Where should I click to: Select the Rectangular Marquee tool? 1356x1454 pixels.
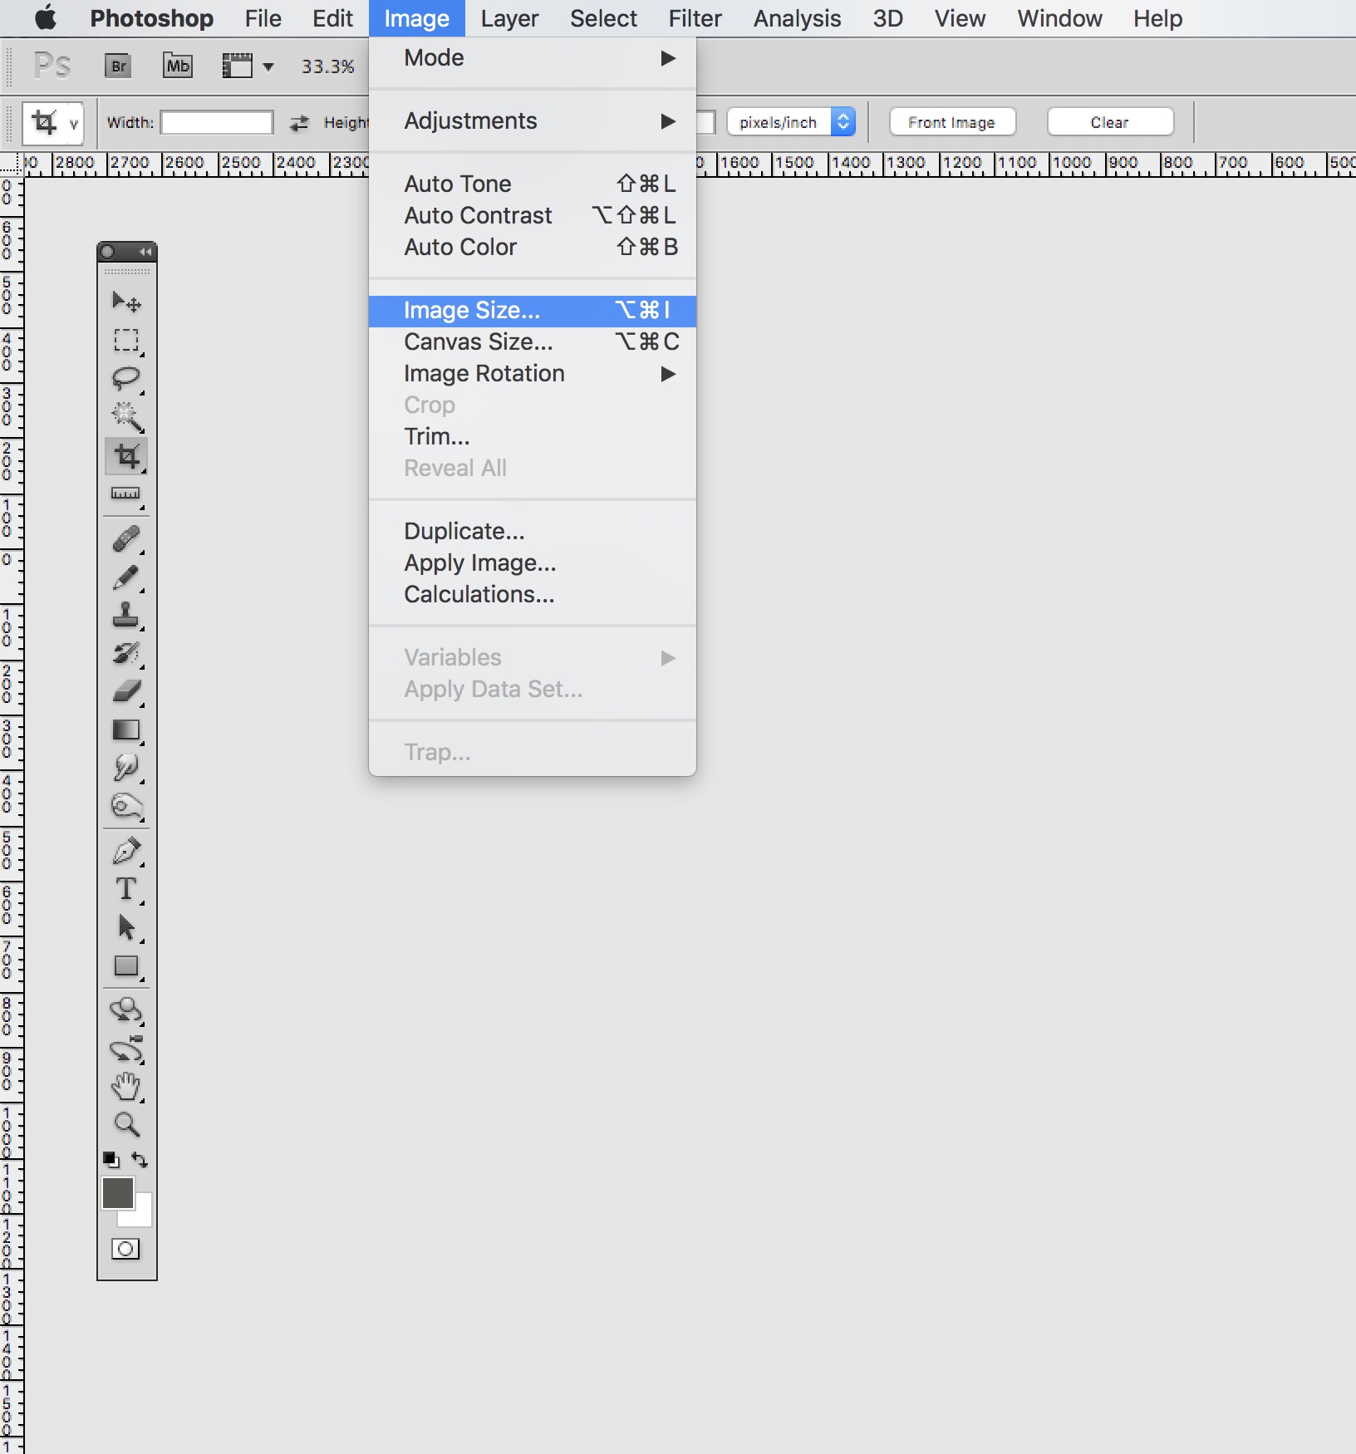[x=126, y=340]
